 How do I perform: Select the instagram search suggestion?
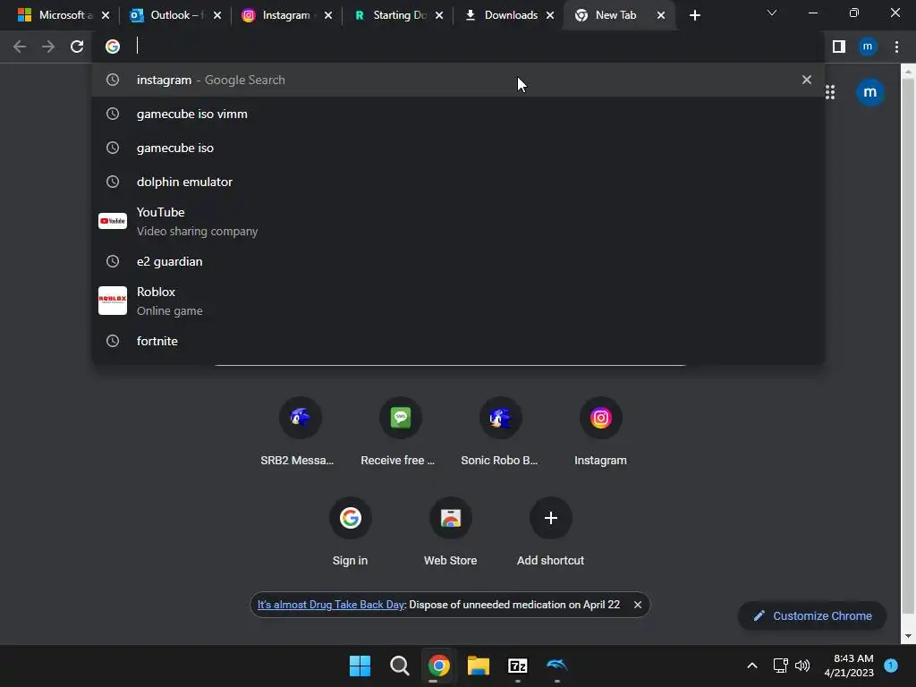458,80
